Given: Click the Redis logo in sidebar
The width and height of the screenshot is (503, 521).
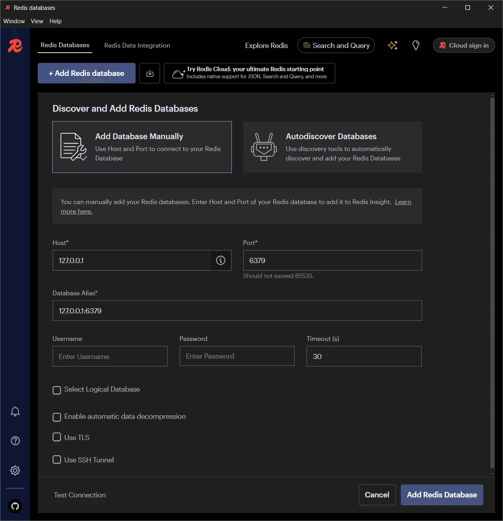Looking at the screenshot, I should (15, 46).
